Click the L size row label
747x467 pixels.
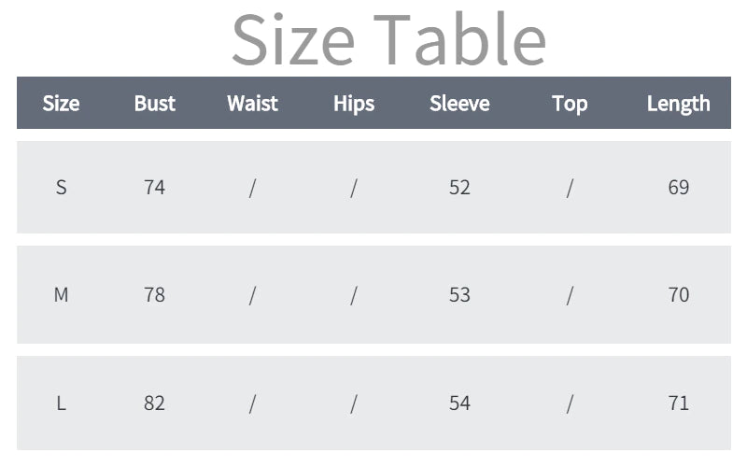pyautogui.click(x=61, y=403)
